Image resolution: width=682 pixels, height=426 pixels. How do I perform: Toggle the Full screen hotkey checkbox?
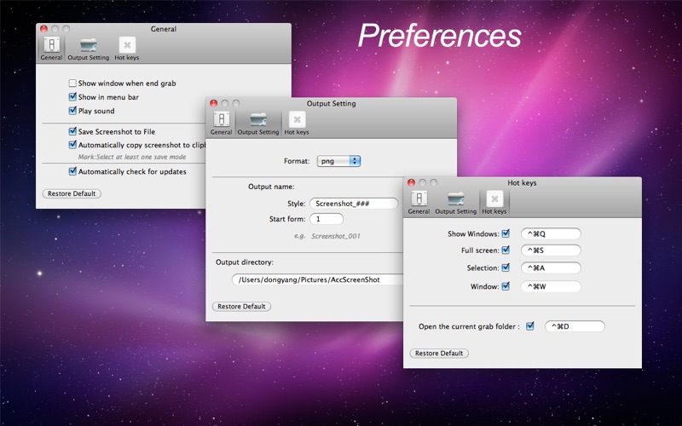point(506,250)
